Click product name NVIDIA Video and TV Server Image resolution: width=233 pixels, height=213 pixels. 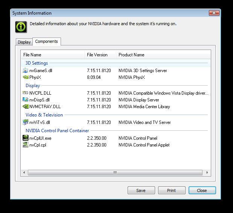(145, 122)
